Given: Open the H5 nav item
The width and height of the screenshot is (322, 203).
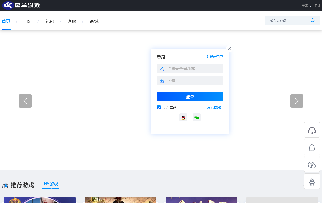Looking at the screenshot, I should (x=27, y=21).
